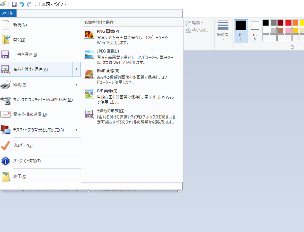Click the bottom-middle canvas resize handle
Image resolution: width=304 pixels, height=232 pixels.
pyautogui.click(x=89, y=191)
